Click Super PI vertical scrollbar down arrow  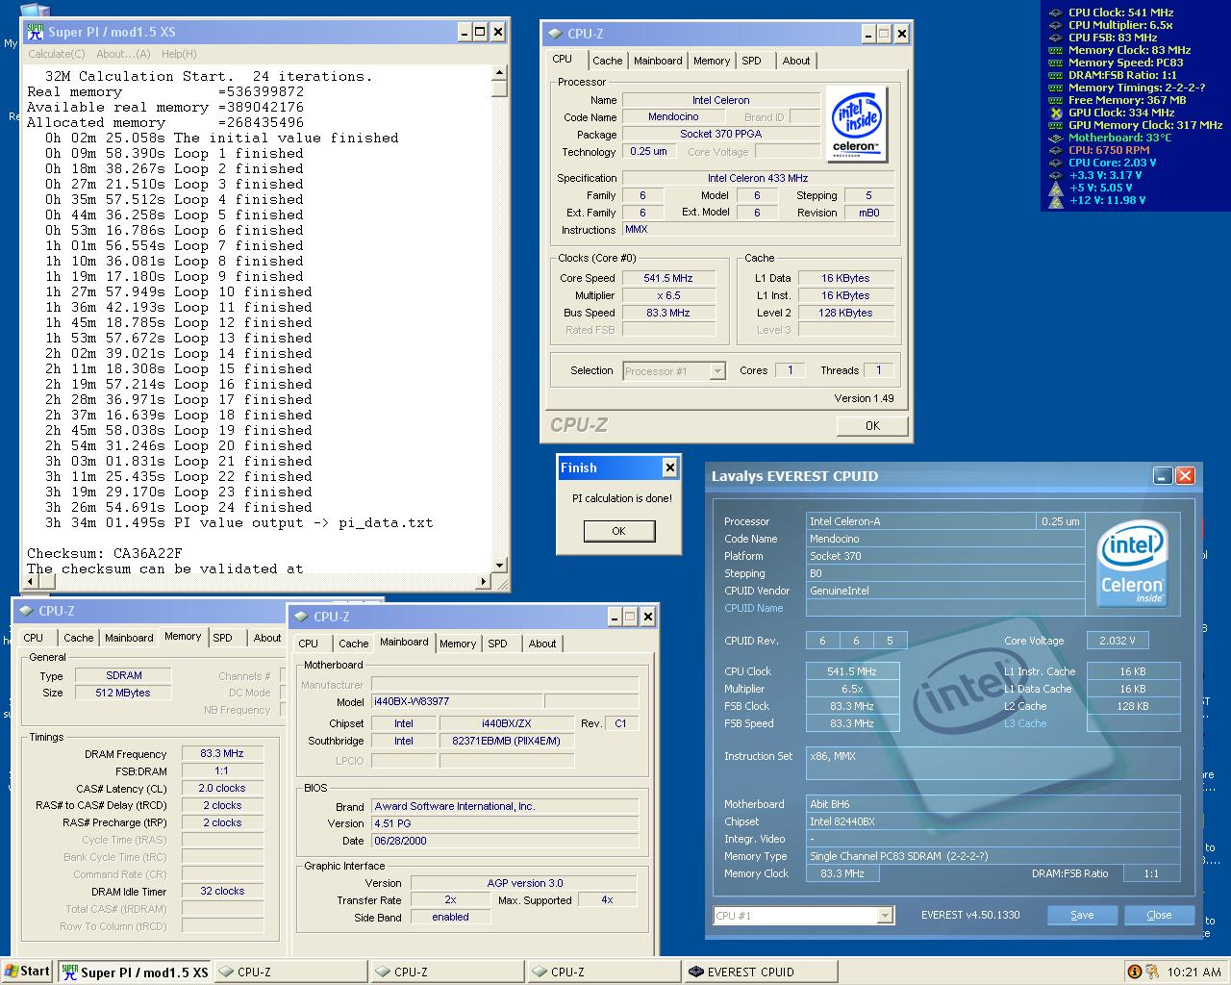click(499, 565)
